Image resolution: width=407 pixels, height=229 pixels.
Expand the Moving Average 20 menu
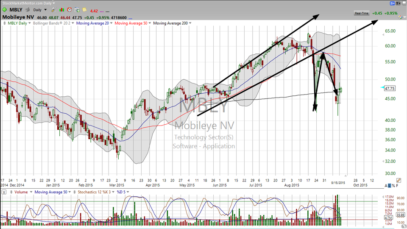111,23
